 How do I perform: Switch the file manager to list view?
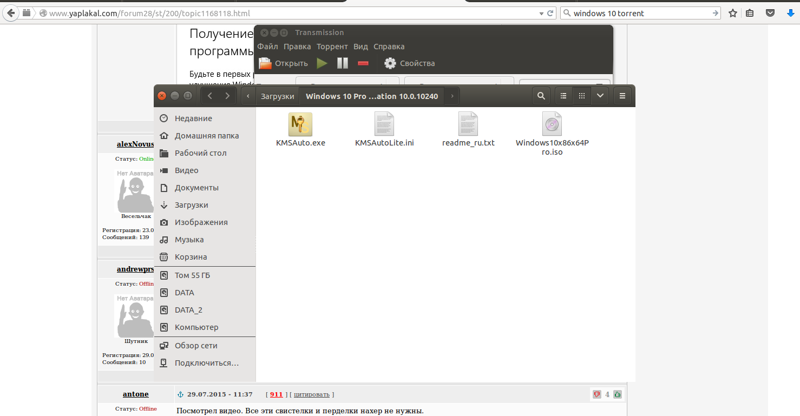(563, 96)
